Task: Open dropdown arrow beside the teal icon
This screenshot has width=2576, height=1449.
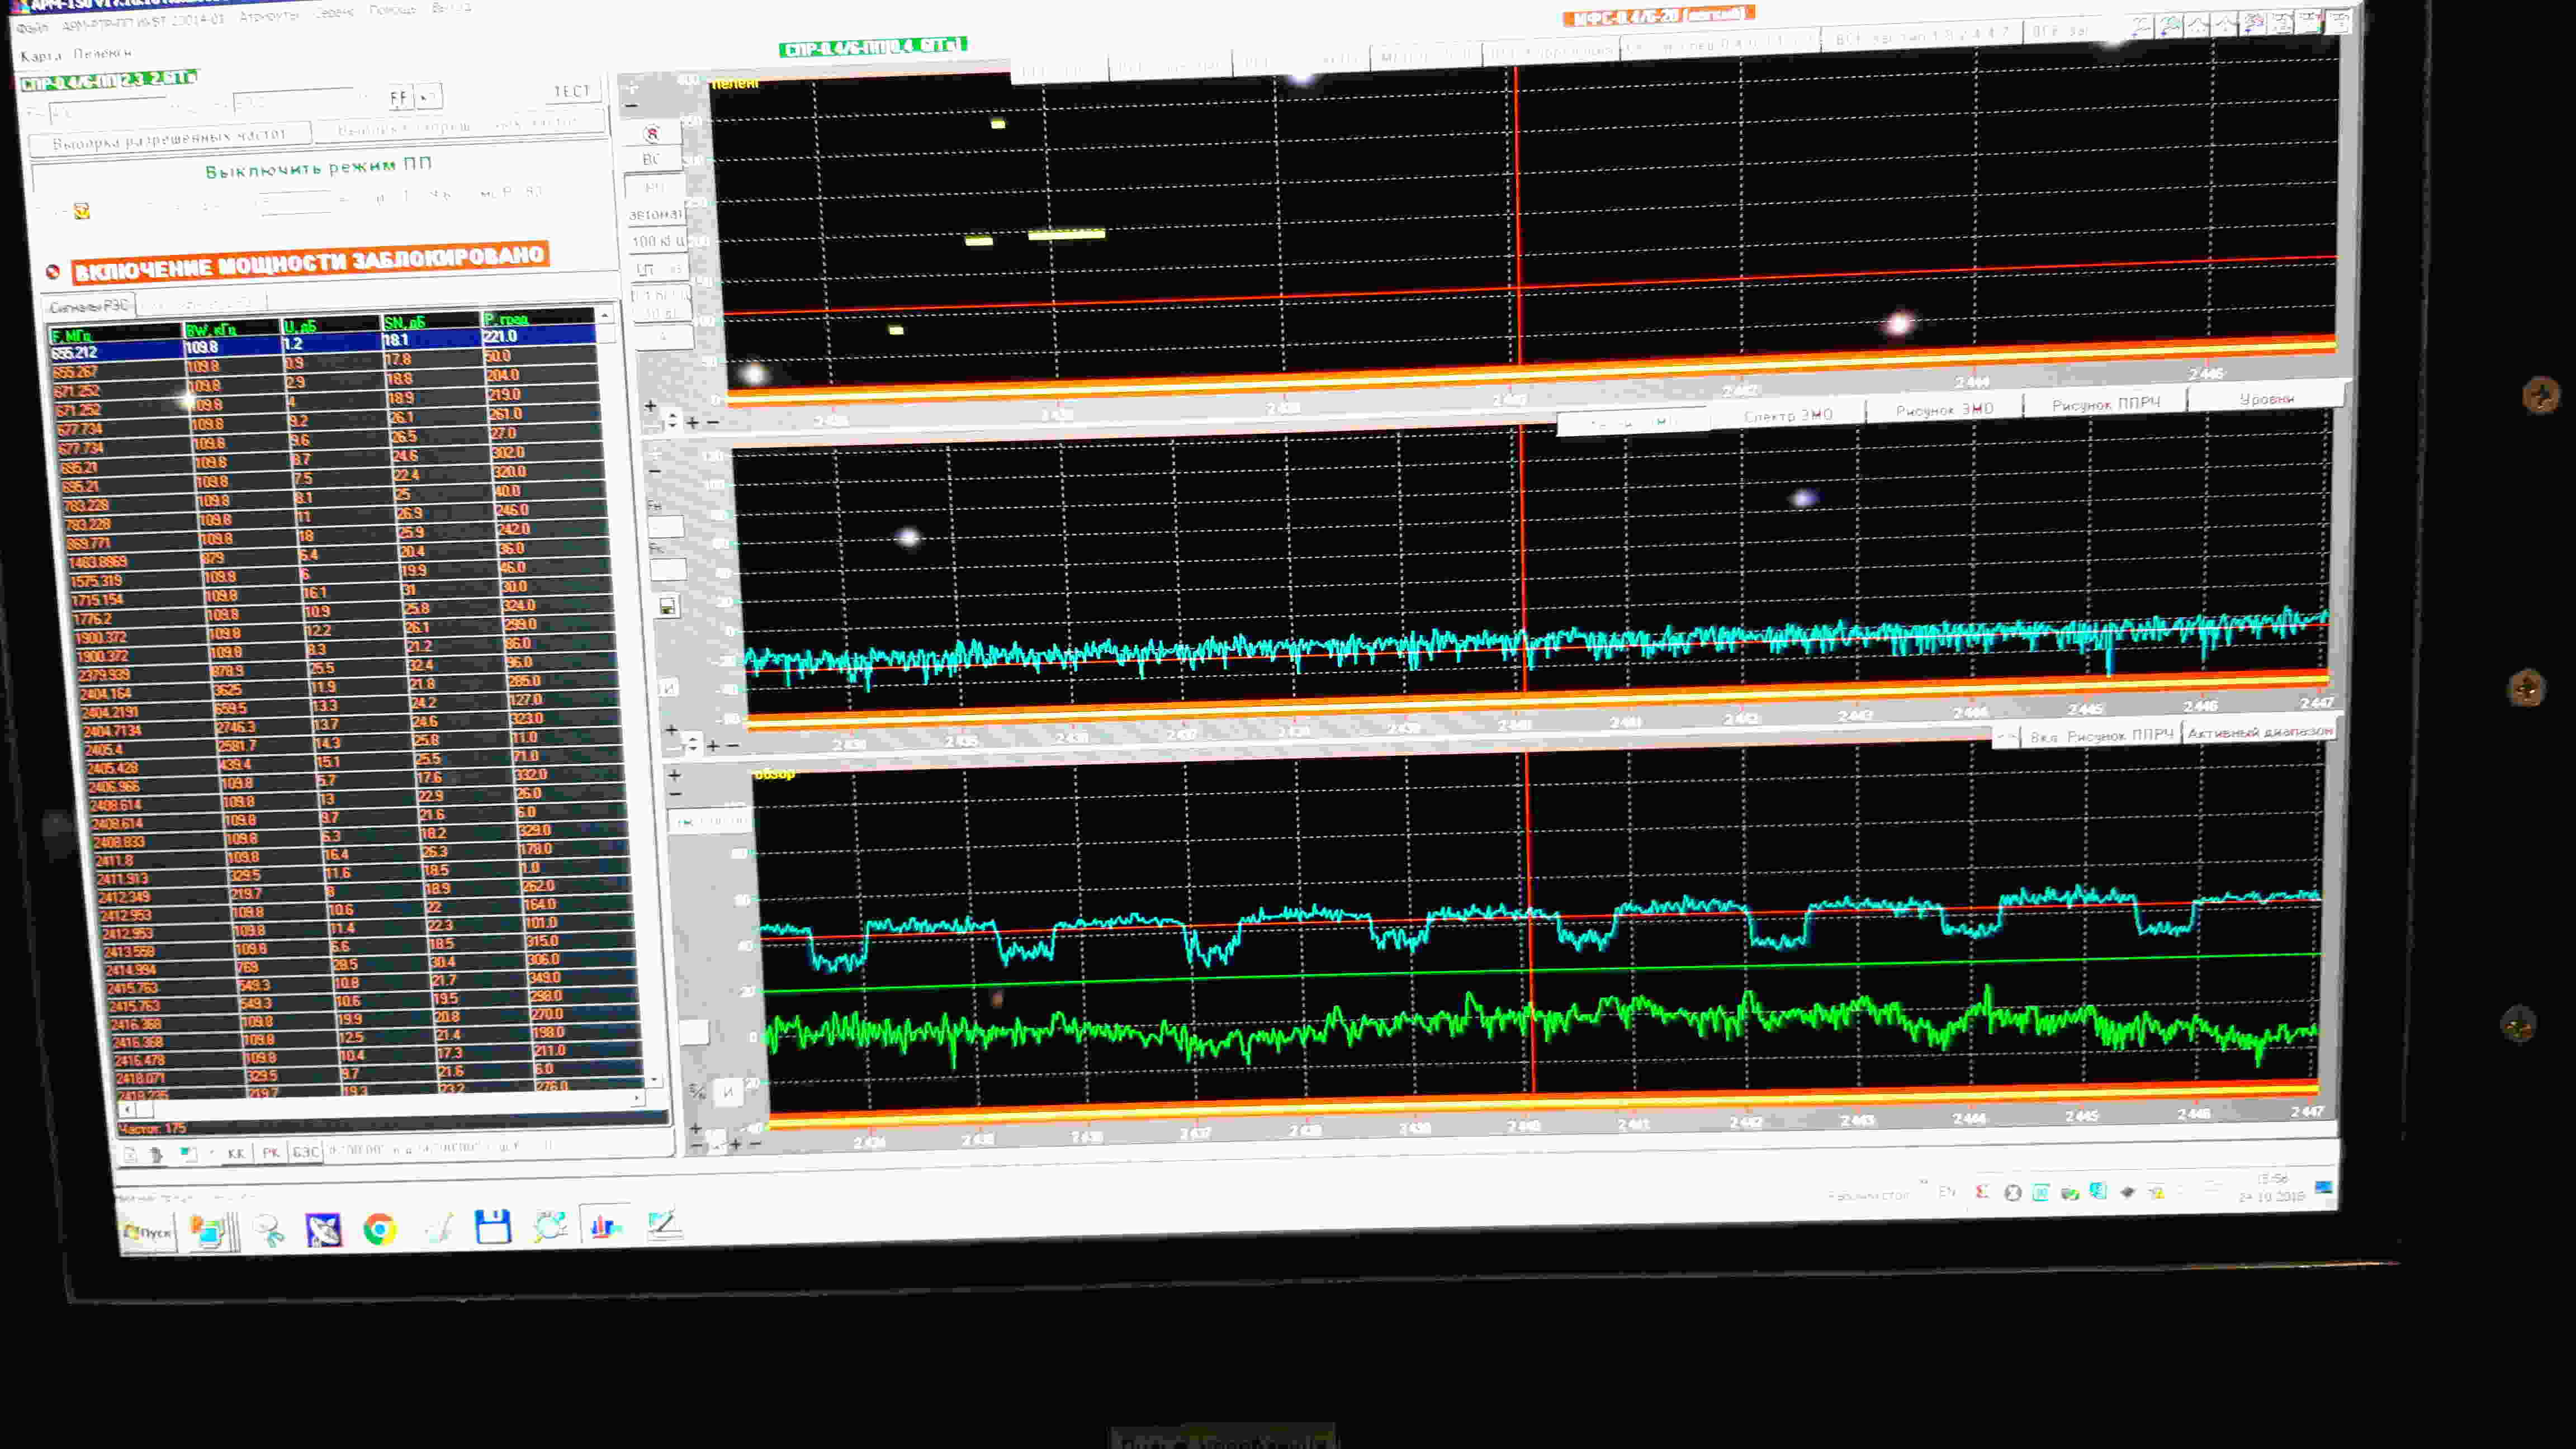Action: click(x=211, y=1153)
